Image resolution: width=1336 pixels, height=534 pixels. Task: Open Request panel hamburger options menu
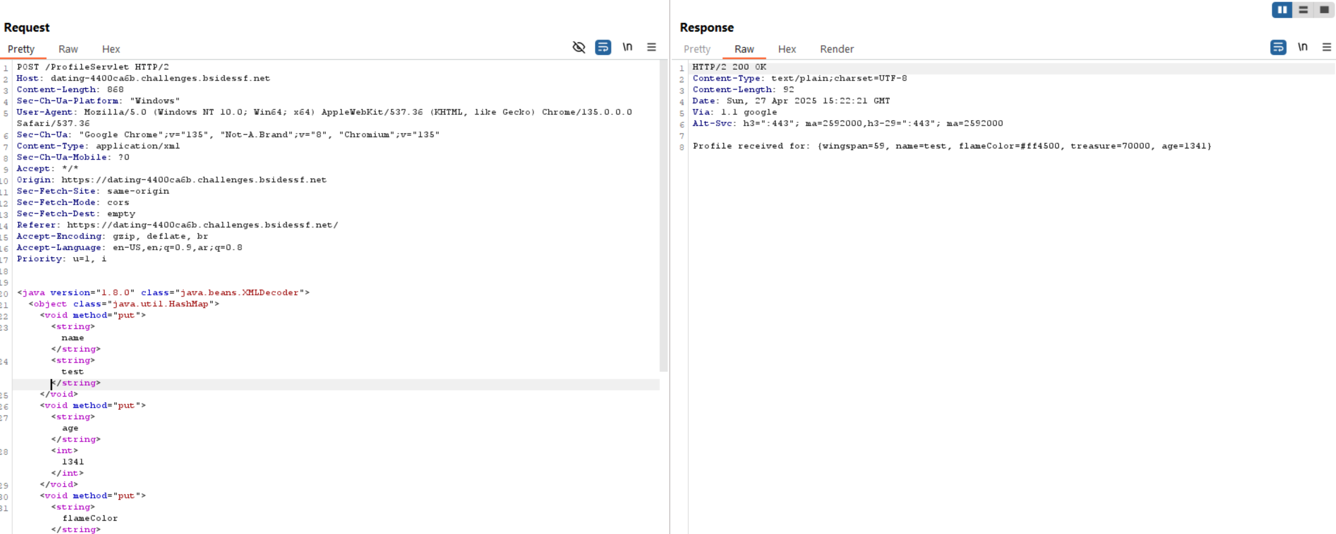651,47
